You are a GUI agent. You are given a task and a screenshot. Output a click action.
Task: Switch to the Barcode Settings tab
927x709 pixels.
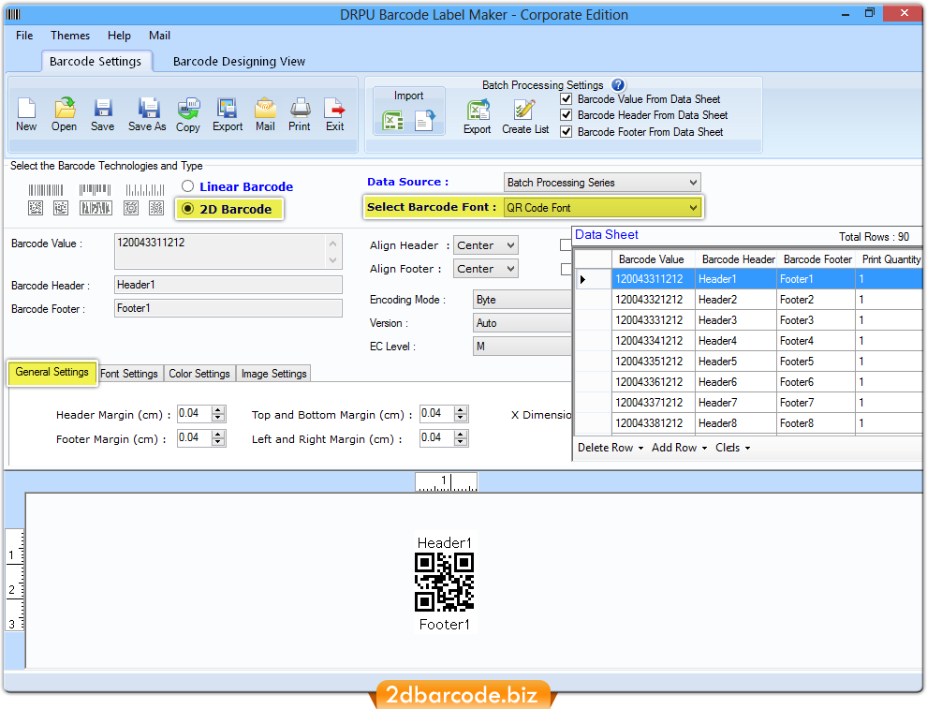click(96, 62)
